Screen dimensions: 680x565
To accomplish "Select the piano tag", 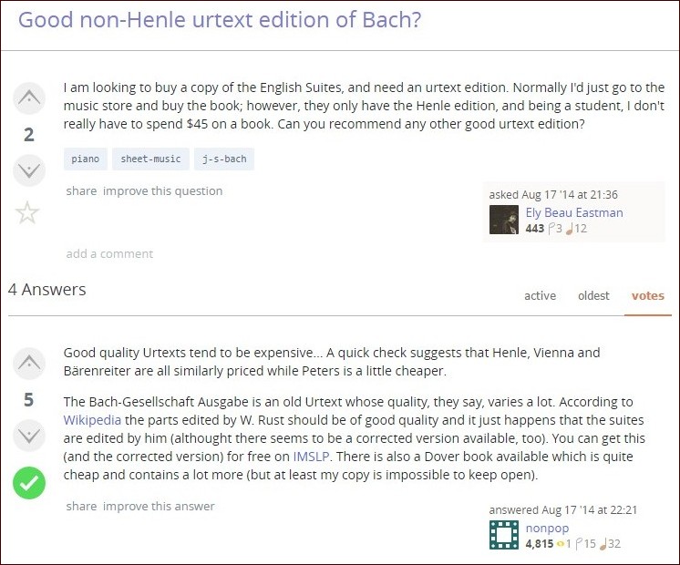I will (85, 159).
